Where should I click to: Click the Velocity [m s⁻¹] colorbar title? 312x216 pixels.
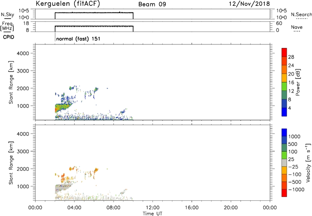(x=308, y=163)
